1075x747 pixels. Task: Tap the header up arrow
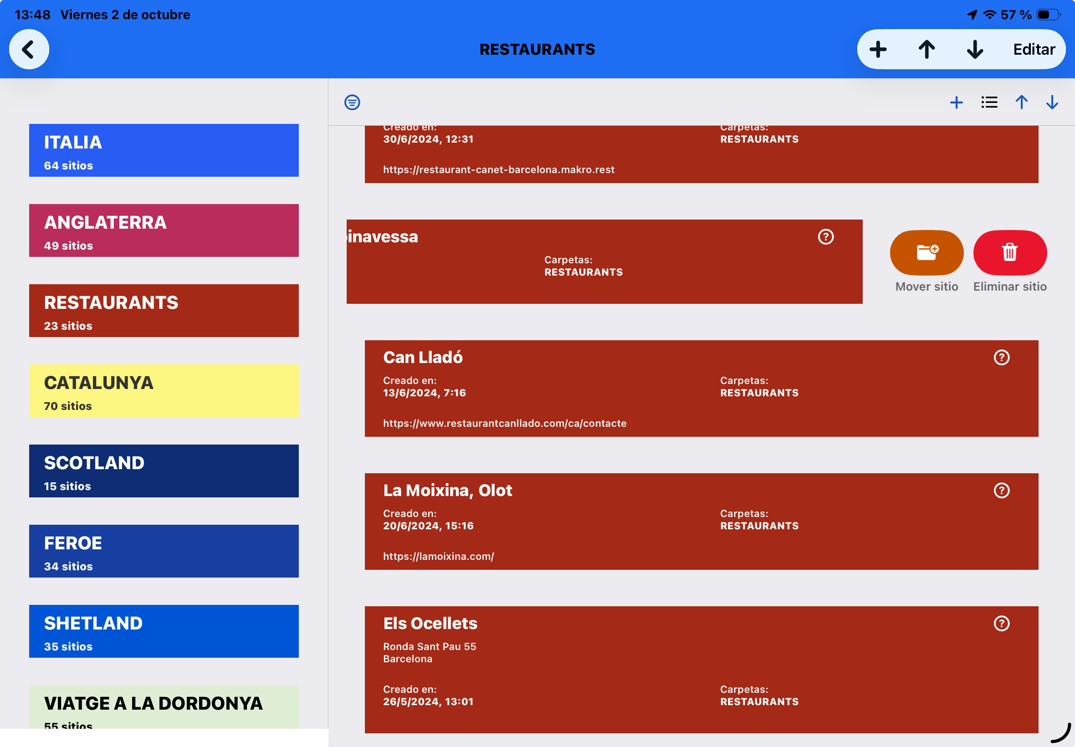point(927,49)
